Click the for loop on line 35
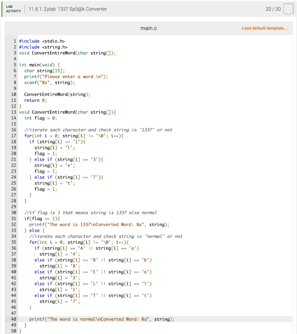Image resolution: width=297 pixels, height=334 pixels. tap(79, 242)
